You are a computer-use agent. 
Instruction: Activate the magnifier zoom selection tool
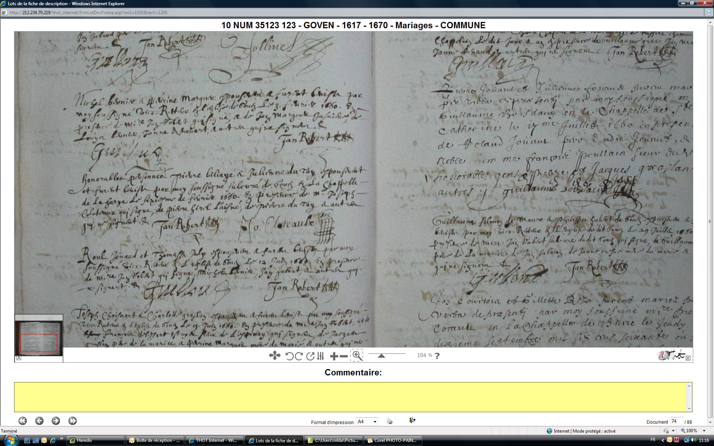(357, 356)
